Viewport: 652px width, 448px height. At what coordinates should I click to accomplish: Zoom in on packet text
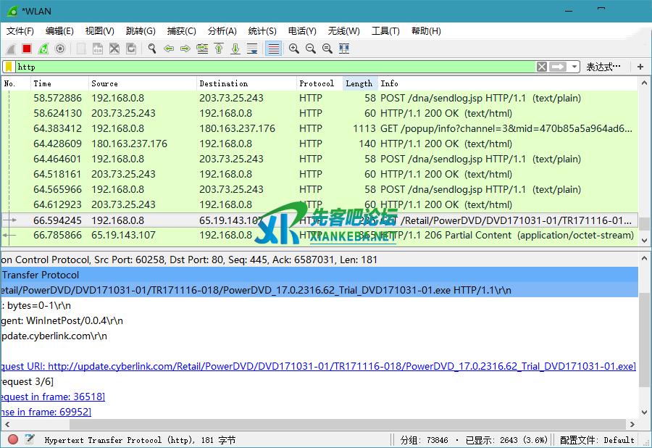point(294,49)
